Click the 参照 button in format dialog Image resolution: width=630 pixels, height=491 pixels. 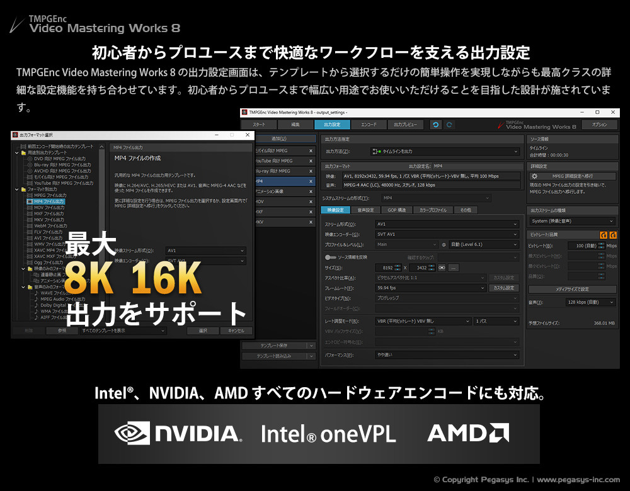[62, 331]
